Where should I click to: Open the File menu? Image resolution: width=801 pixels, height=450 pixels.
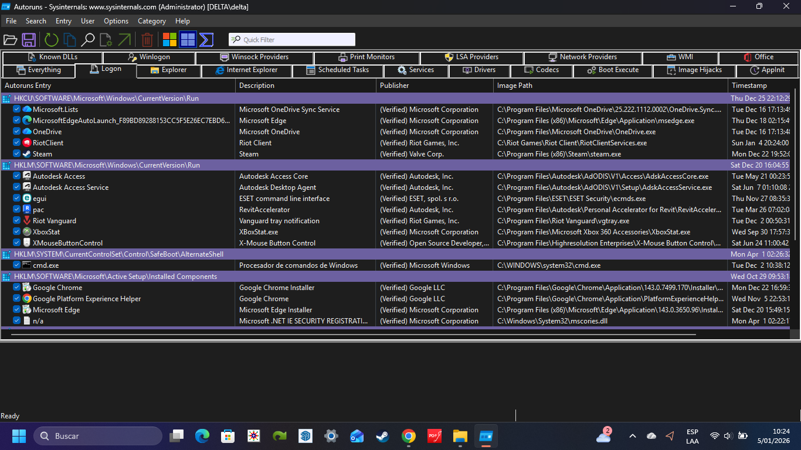[11, 21]
